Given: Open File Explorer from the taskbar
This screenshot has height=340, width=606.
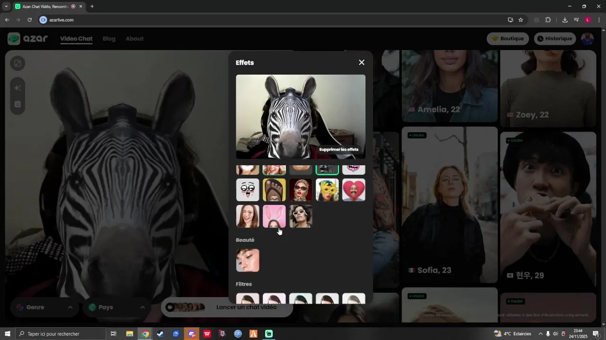Looking at the screenshot, I should point(129,334).
